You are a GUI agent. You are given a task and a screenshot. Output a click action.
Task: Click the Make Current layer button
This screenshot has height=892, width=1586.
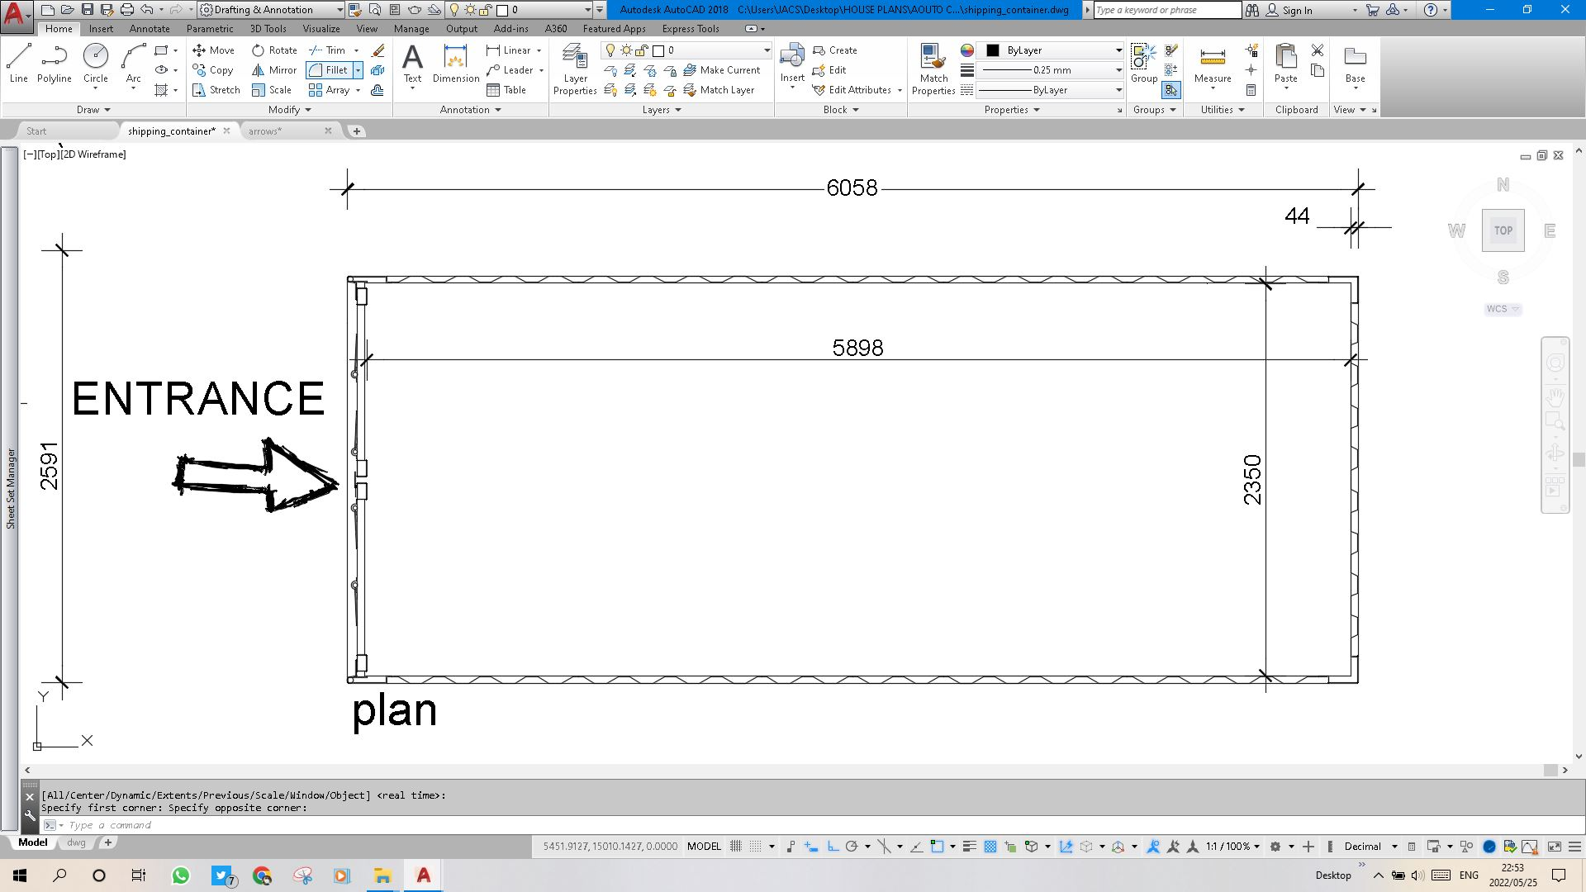tap(721, 70)
